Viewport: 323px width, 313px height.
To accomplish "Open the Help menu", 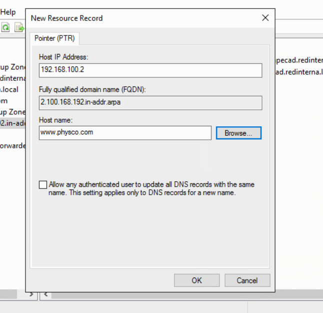I will click(x=7, y=12).
